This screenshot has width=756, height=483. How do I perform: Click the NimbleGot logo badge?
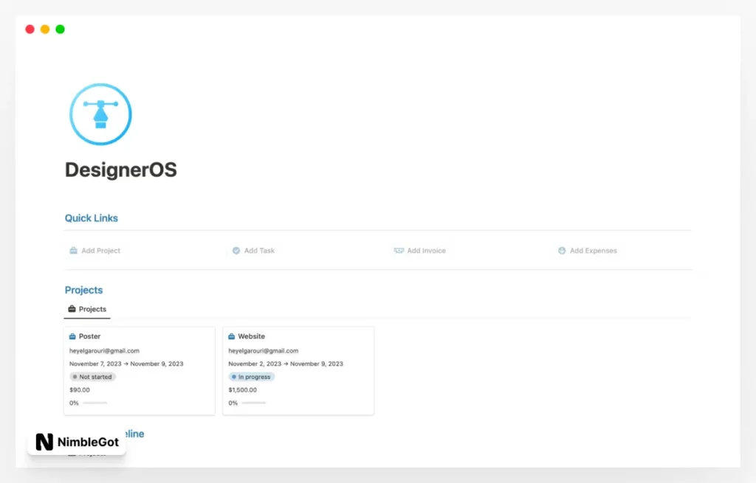coord(77,442)
